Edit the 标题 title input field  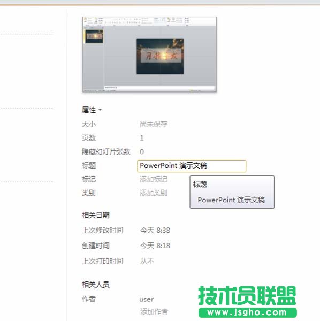coord(192,166)
